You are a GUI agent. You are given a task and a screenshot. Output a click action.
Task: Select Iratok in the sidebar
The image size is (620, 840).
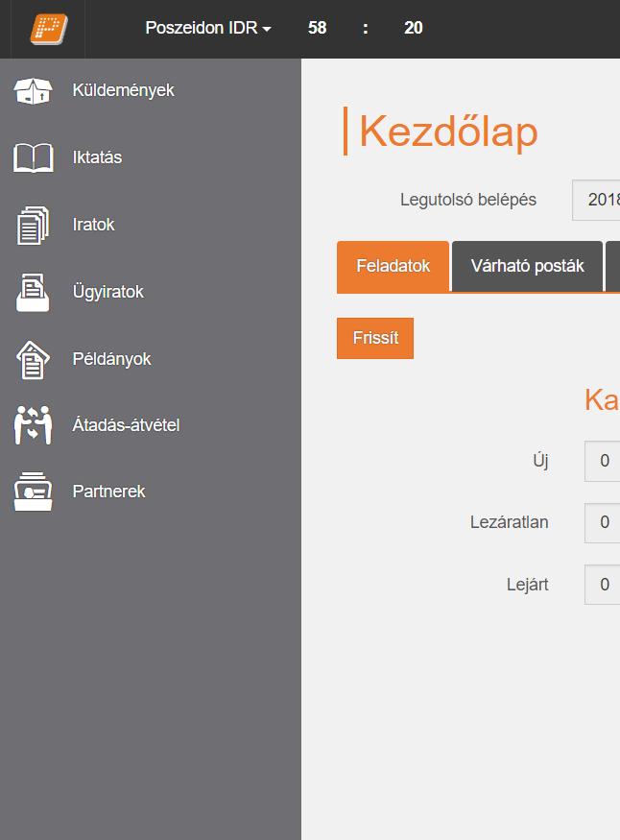point(93,225)
